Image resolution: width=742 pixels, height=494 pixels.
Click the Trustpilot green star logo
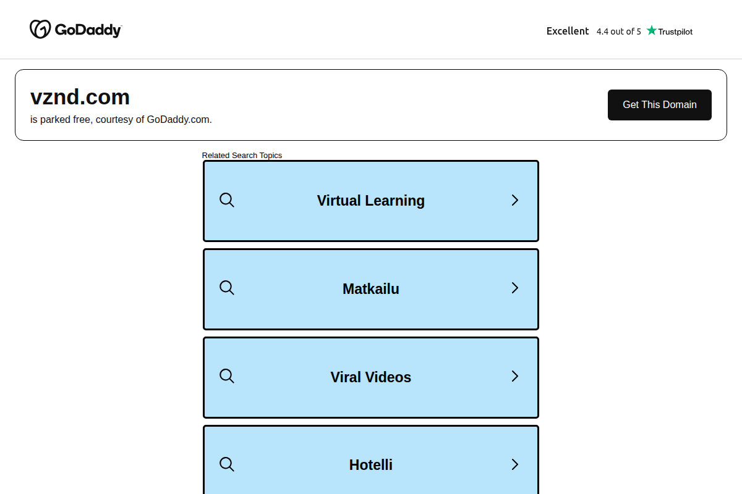[x=652, y=30]
